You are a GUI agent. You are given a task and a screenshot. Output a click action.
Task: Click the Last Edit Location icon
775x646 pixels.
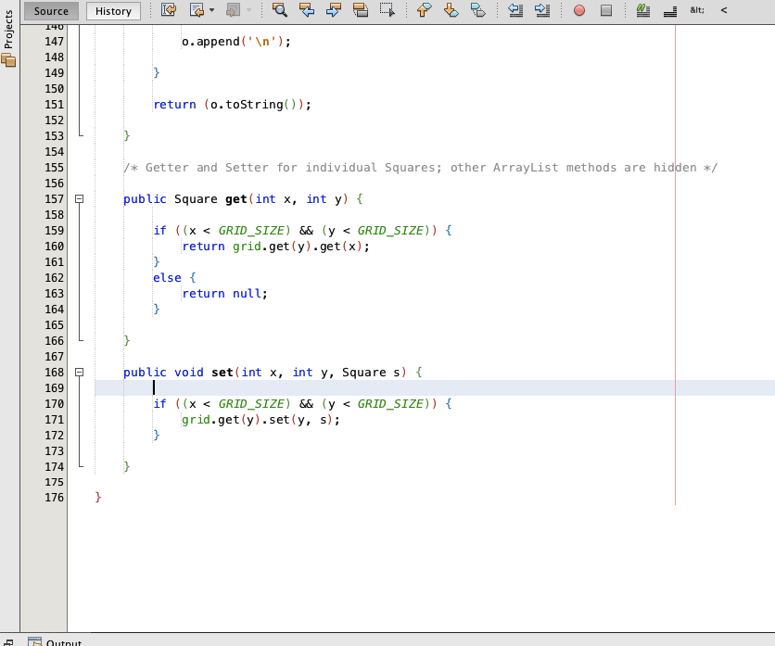[x=170, y=10]
